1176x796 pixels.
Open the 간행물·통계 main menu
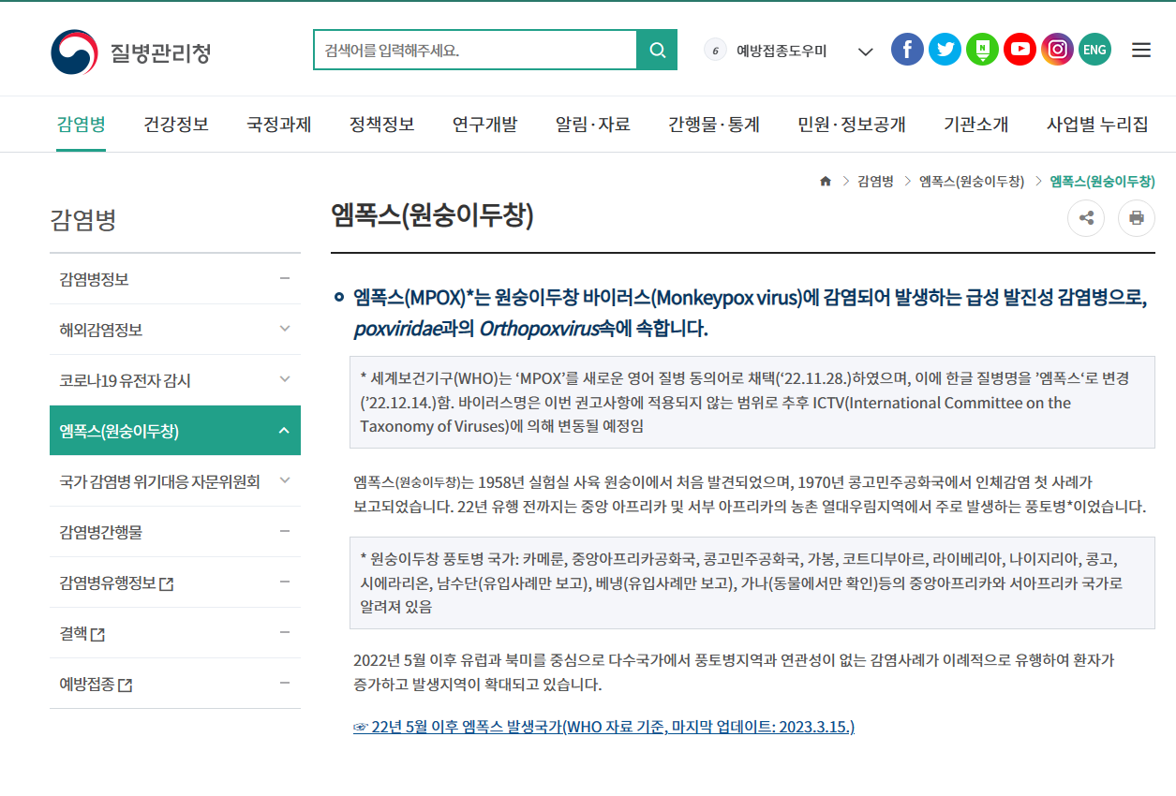click(714, 125)
